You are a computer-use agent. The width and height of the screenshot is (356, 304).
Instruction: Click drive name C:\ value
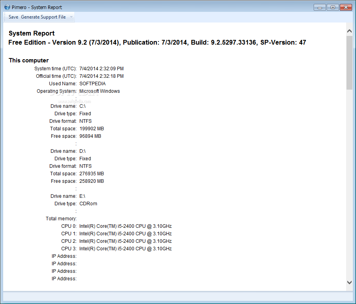coord(83,106)
